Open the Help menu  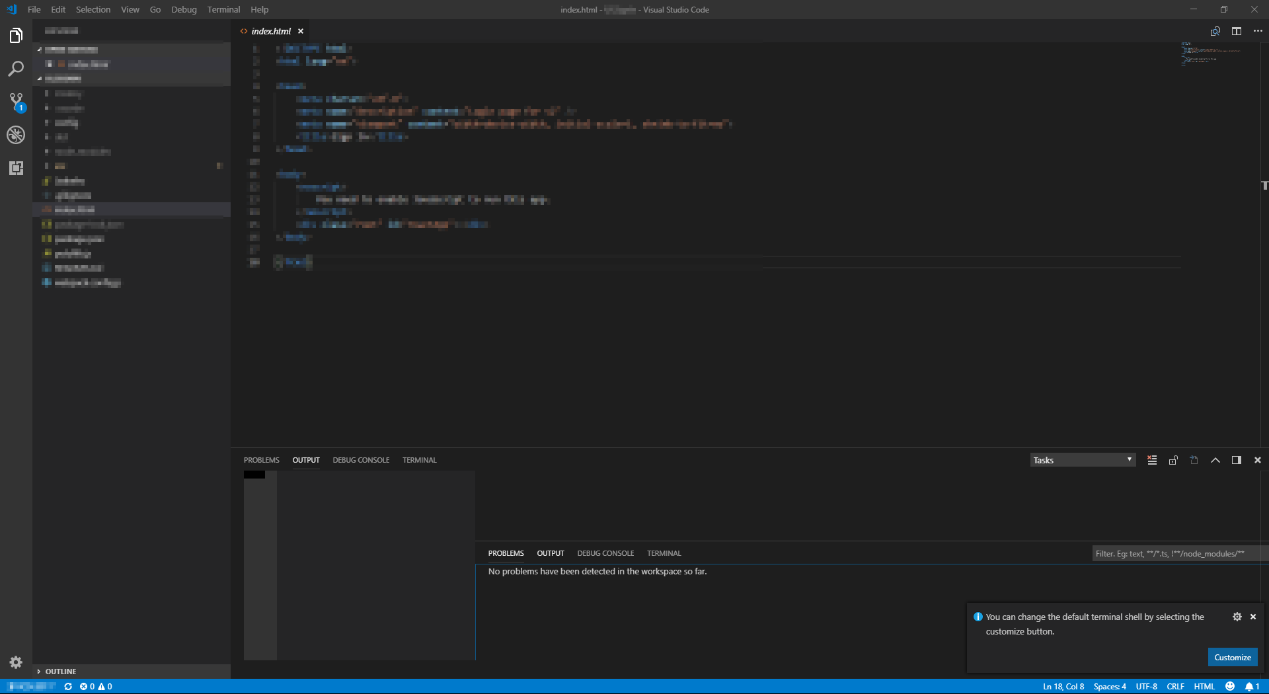(x=260, y=9)
